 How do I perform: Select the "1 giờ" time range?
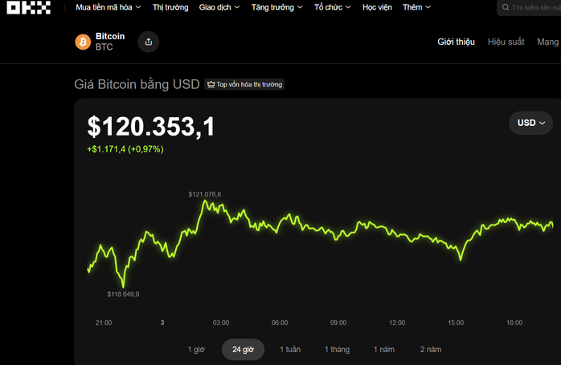(x=197, y=350)
